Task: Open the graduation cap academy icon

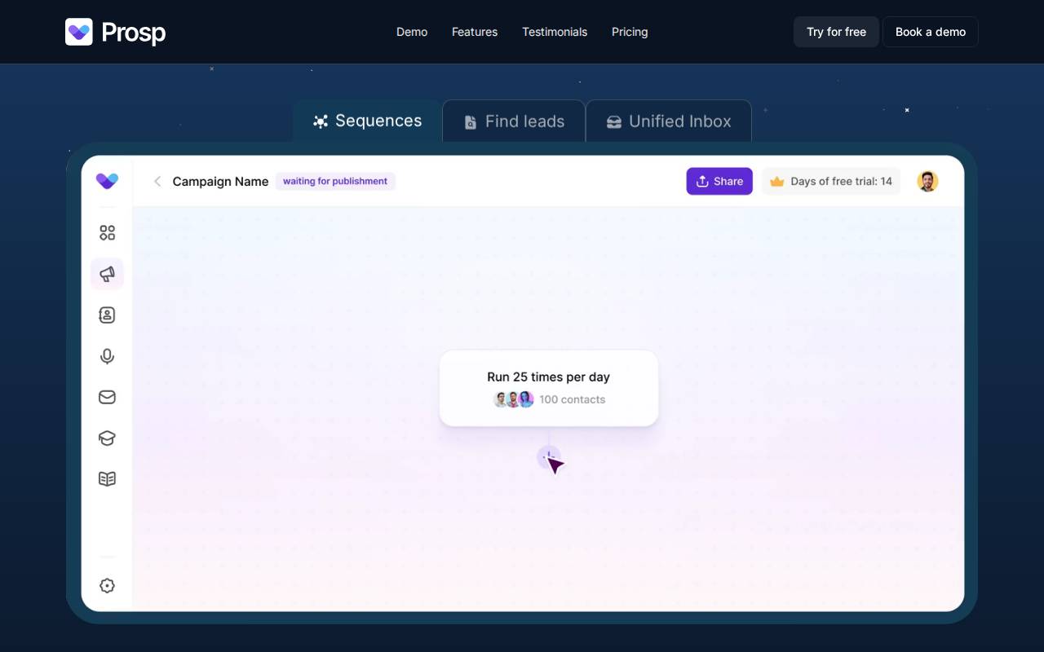Action: [107, 438]
